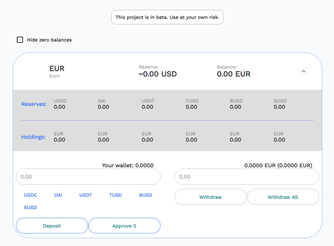
Task: Collapse the EUR panel chevron
Action: click(x=303, y=71)
